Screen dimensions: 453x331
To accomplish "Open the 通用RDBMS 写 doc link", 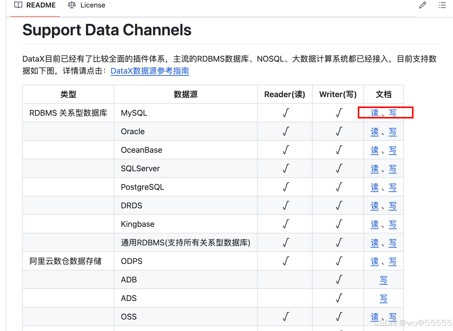I will [x=393, y=243].
